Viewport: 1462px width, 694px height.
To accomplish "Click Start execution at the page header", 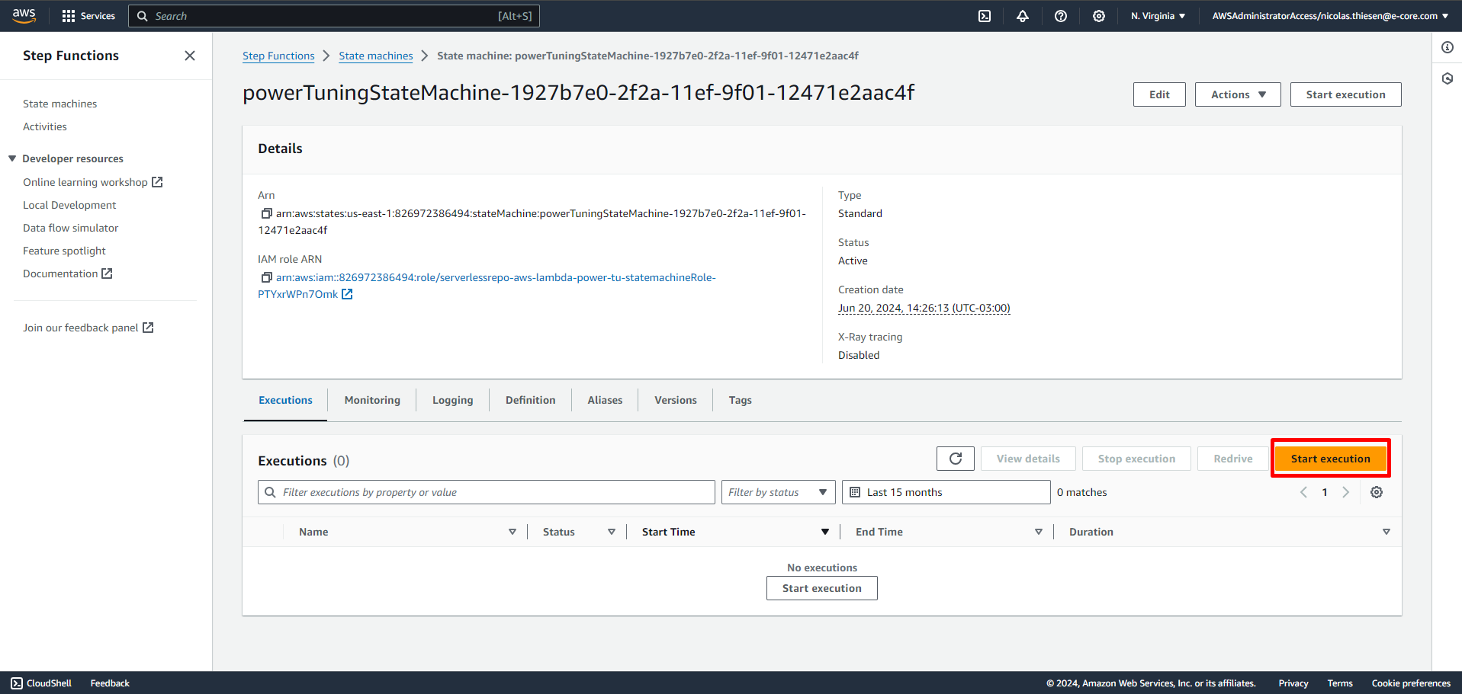I will (1346, 94).
